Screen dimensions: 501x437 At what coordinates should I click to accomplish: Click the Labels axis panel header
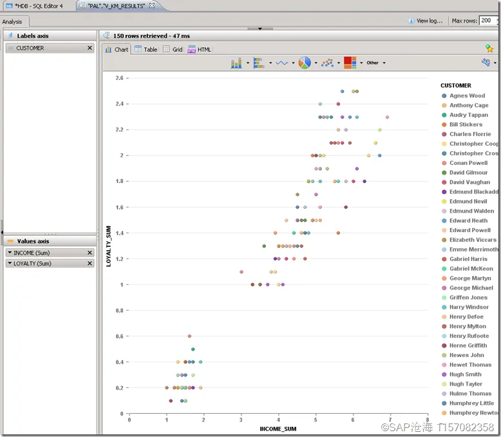coord(50,35)
